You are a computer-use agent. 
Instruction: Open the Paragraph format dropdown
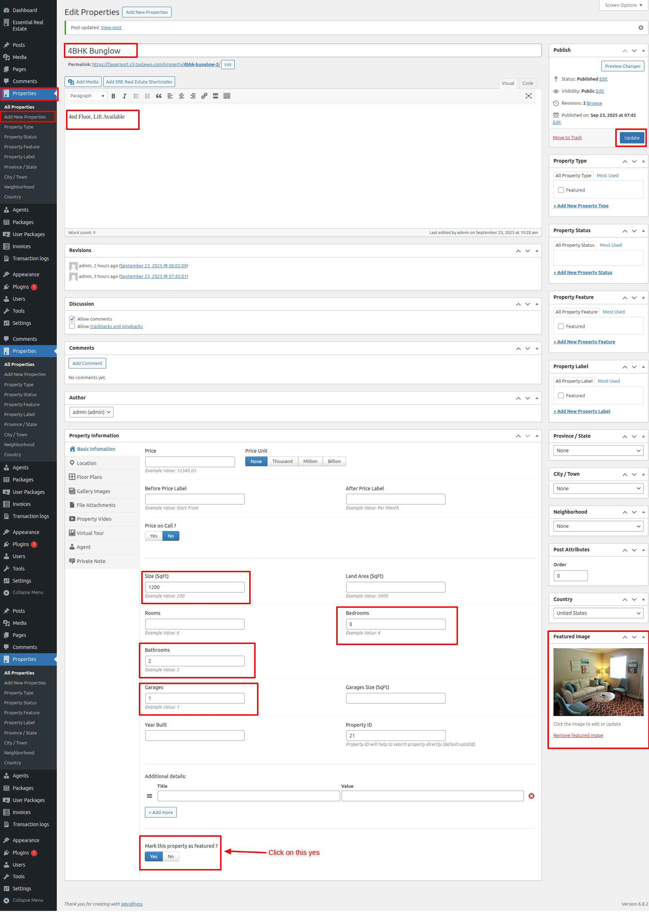(87, 96)
